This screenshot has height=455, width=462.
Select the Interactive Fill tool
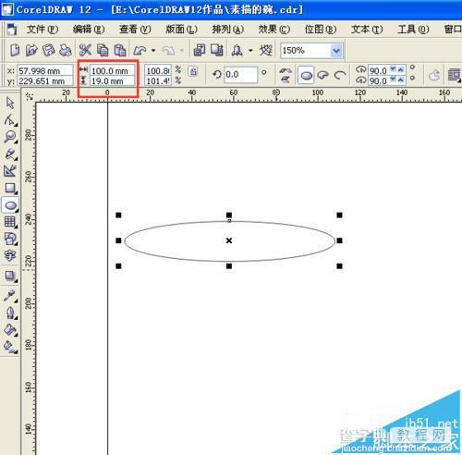[10, 347]
